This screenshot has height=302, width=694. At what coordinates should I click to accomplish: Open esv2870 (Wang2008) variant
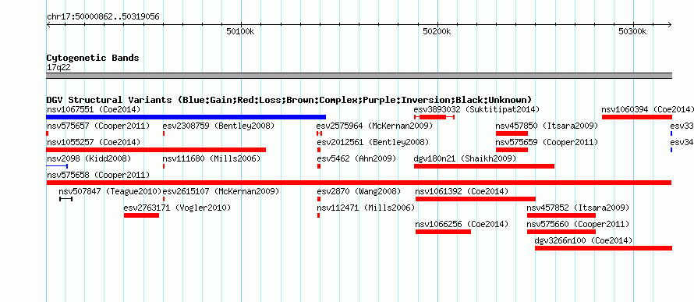359,191
